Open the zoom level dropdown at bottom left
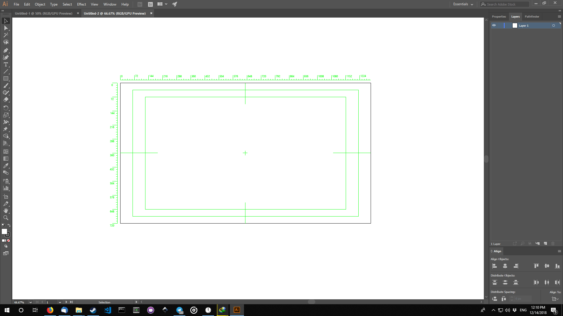Viewport: 563px width, 316px height. coord(30,302)
